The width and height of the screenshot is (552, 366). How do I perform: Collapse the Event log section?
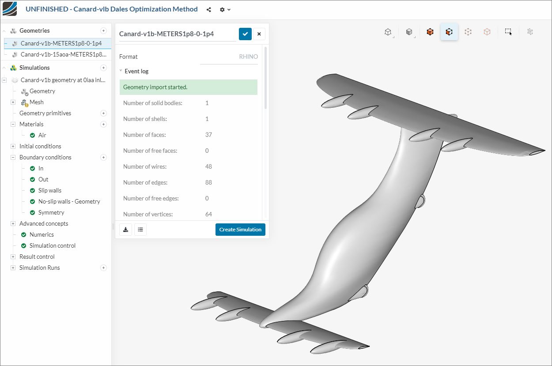pos(121,71)
